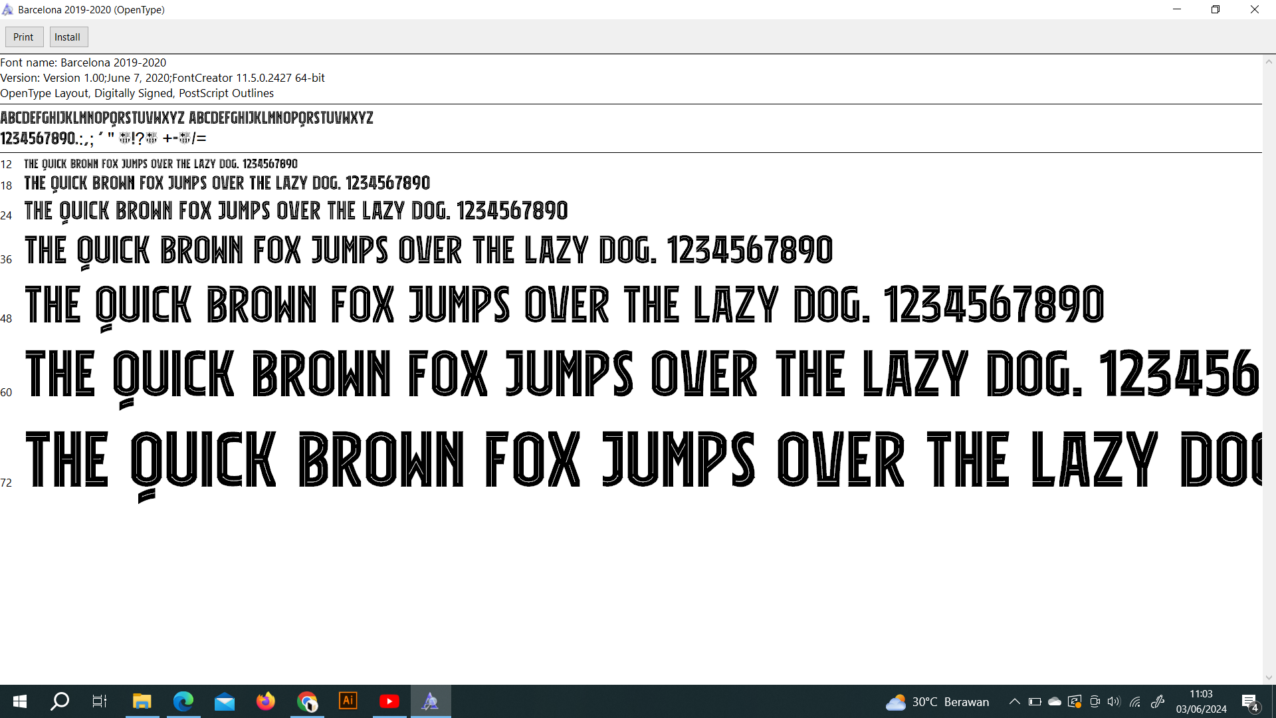Image resolution: width=1276 pixels, height=718 pixels.
Task: Click the Print button
Action: [x=24, y=37]
